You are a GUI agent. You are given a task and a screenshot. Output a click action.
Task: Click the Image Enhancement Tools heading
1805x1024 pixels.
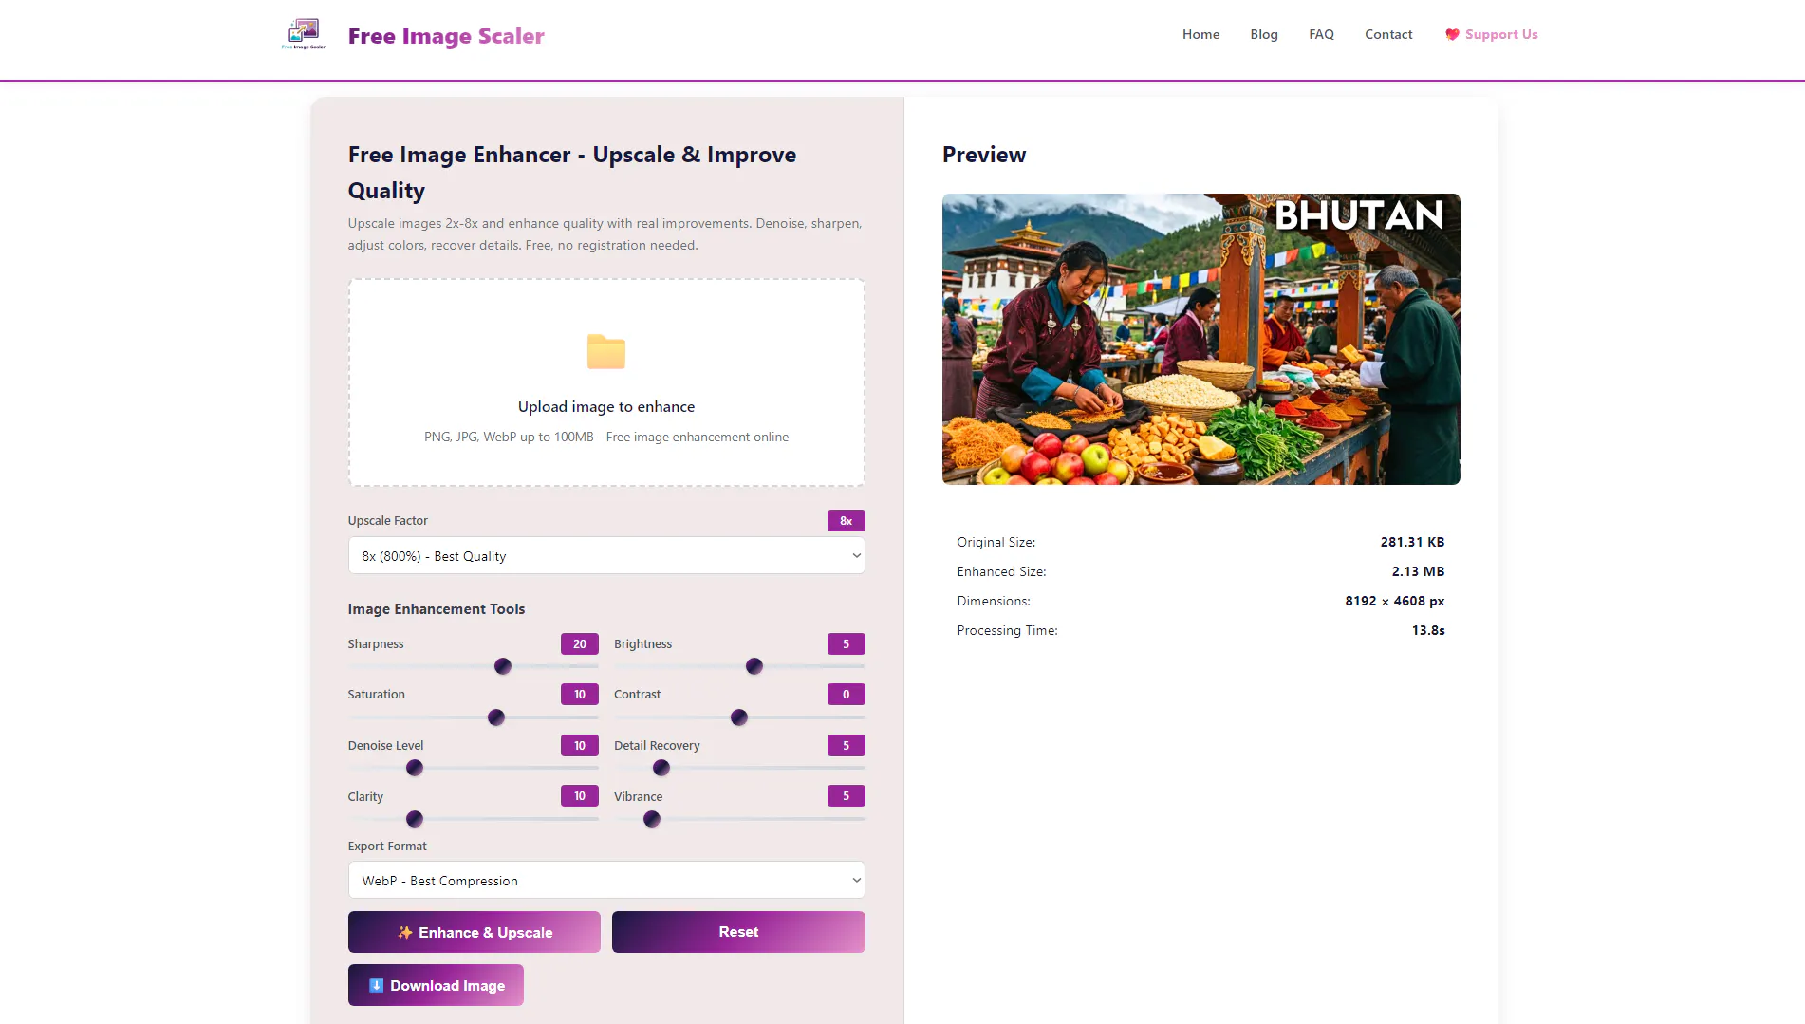(x=436, y=609)
